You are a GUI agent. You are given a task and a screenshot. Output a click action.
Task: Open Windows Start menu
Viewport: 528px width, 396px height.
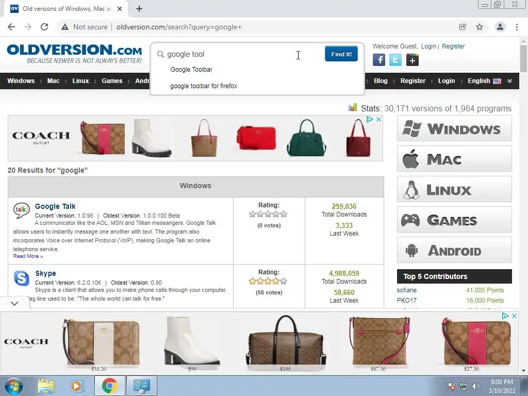tap(13, 386)
